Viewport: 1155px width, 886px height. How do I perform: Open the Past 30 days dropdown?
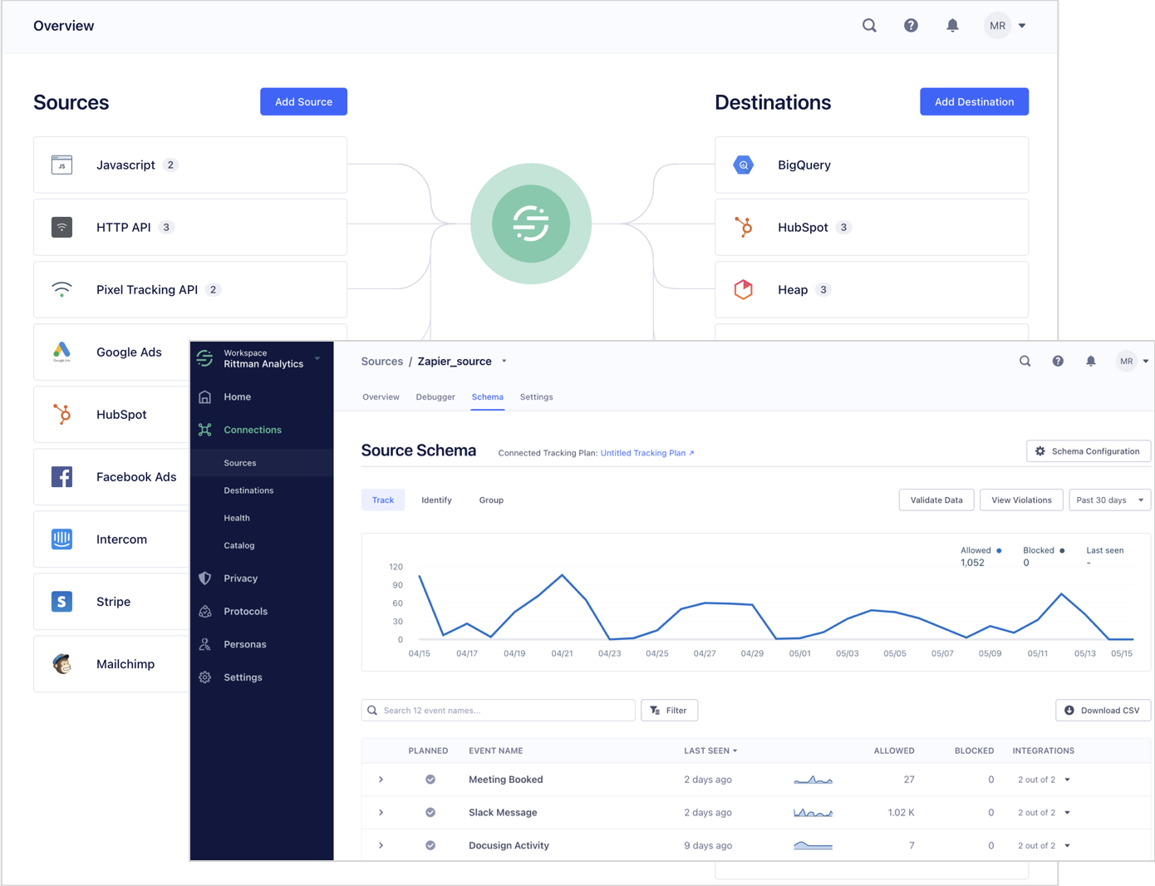click(x=1109, y=500)
